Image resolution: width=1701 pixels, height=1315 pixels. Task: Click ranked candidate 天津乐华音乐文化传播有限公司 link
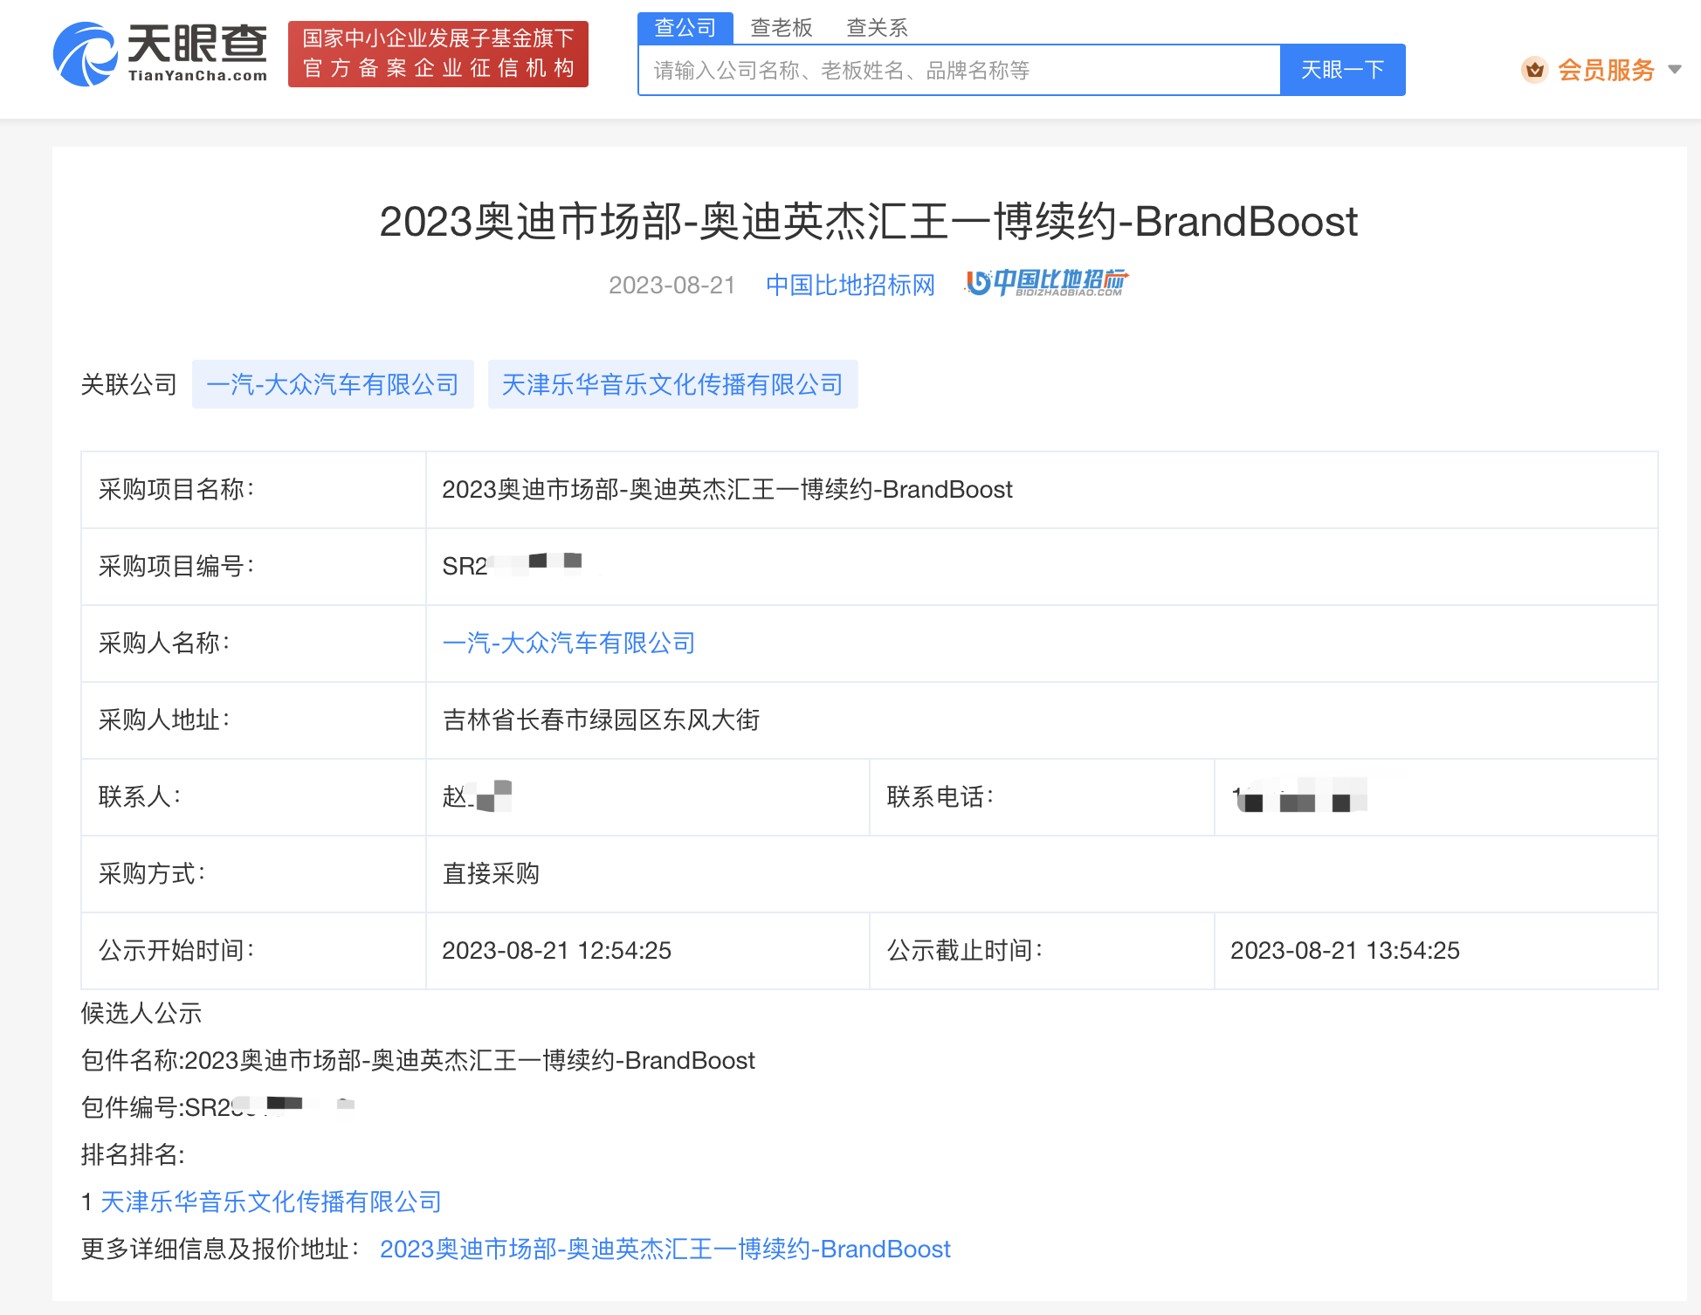(271, 1202)
